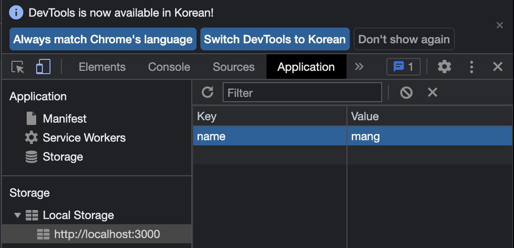This screenshot has width=514, height=248.
Task: Click the localhost:3000 grid icon
Action: click(43, 234)
